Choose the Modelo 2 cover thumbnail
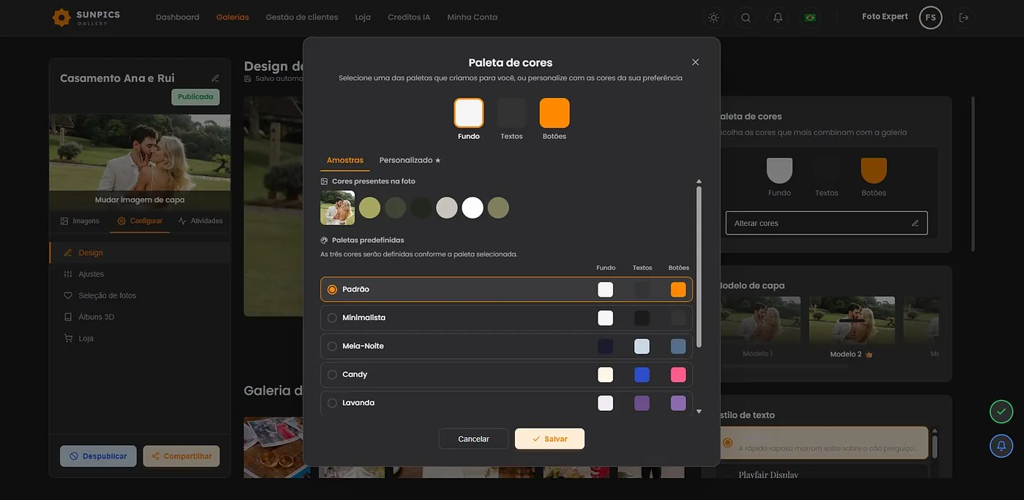The width and height of the screenshot is (1024, 500). click(851, 321)
